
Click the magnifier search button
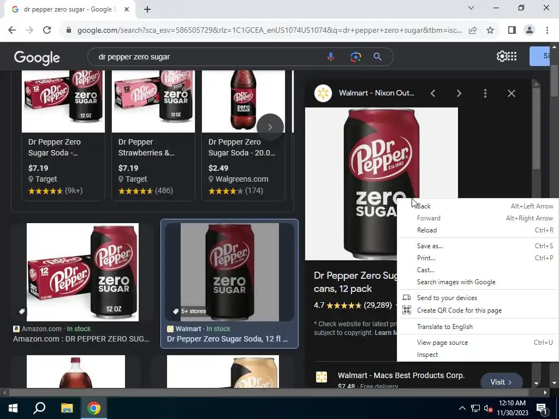click(378, 57)
